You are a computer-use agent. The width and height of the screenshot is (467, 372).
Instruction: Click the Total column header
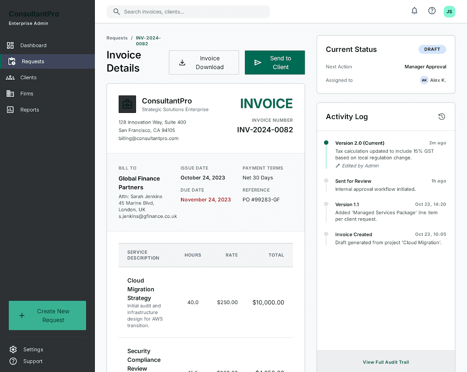[x=276, y=255]
